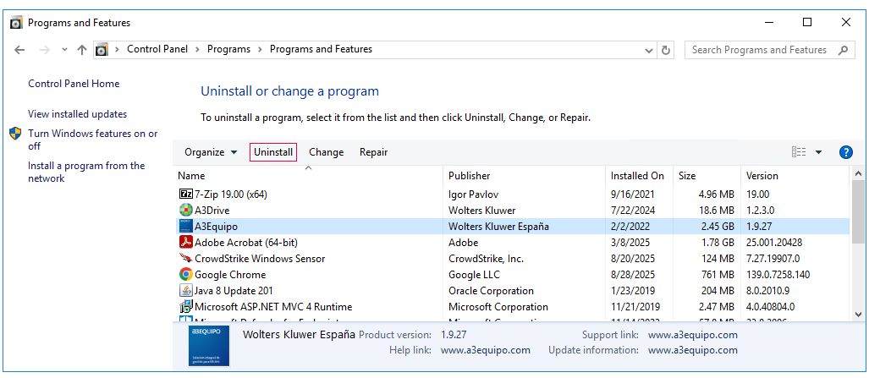Click the Uninstall toolbar button
This screenshot has width=869, height=378.
click(273, 152)
